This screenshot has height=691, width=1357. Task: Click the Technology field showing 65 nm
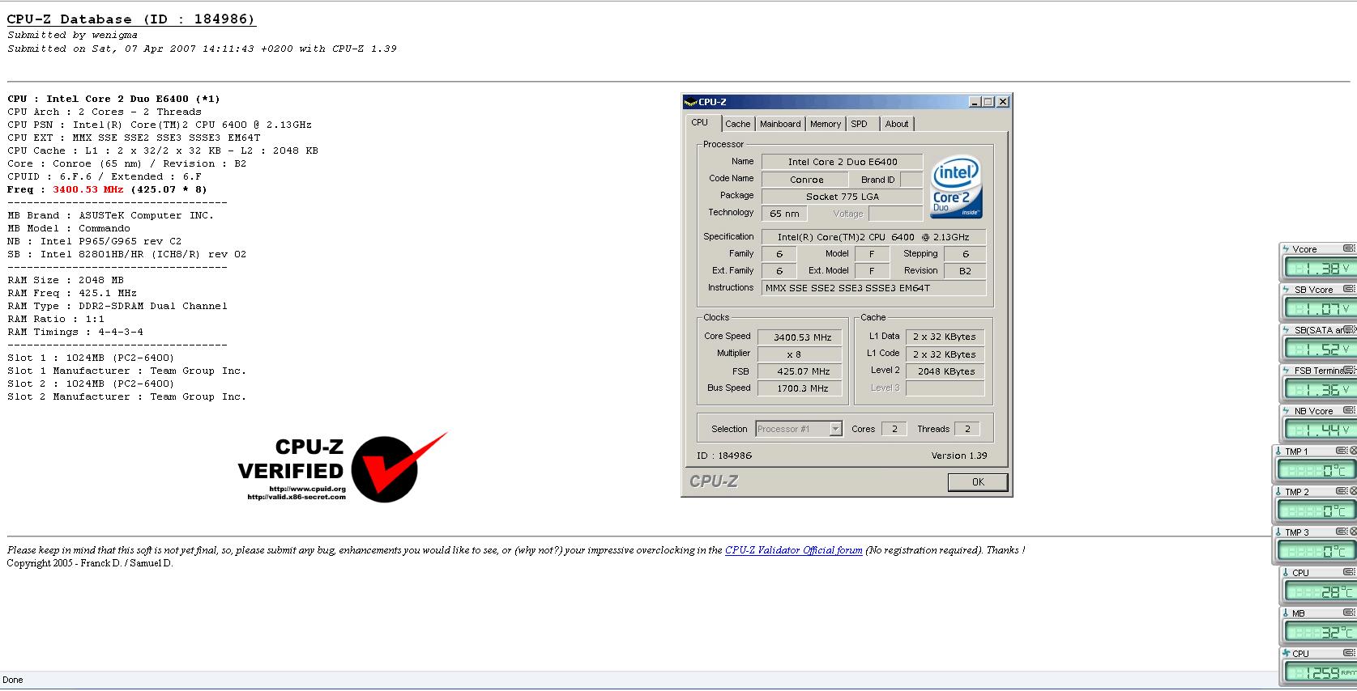click(784, 214)
